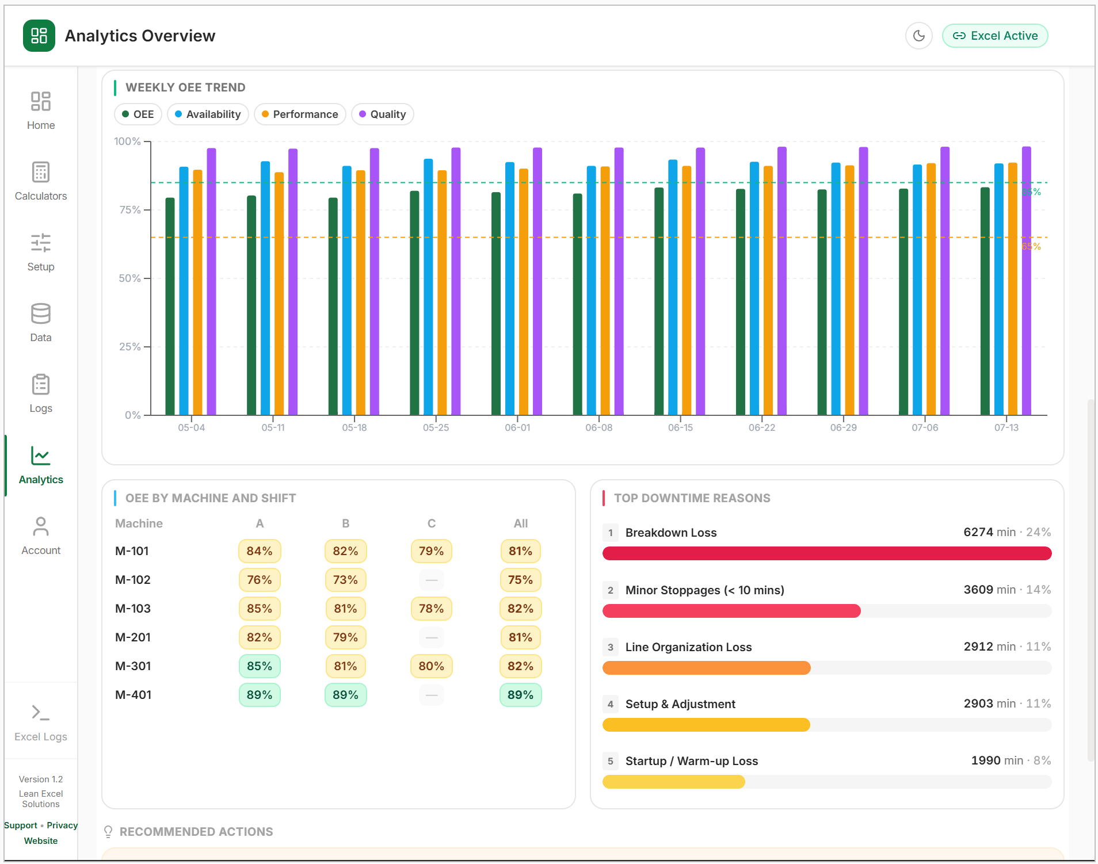1098x864 pixels.
Task: Click the Minor Stoppages (< 10 mins) label
Action: click(705, 590)
